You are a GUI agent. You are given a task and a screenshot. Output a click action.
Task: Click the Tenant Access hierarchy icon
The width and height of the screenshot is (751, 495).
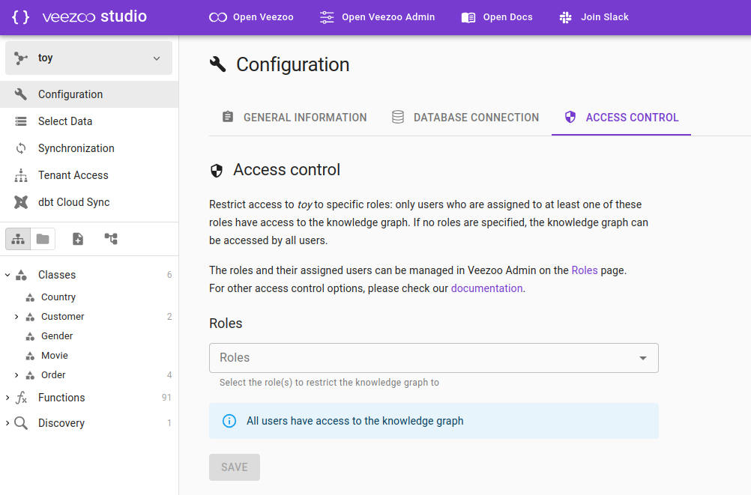tap(21, 175)
